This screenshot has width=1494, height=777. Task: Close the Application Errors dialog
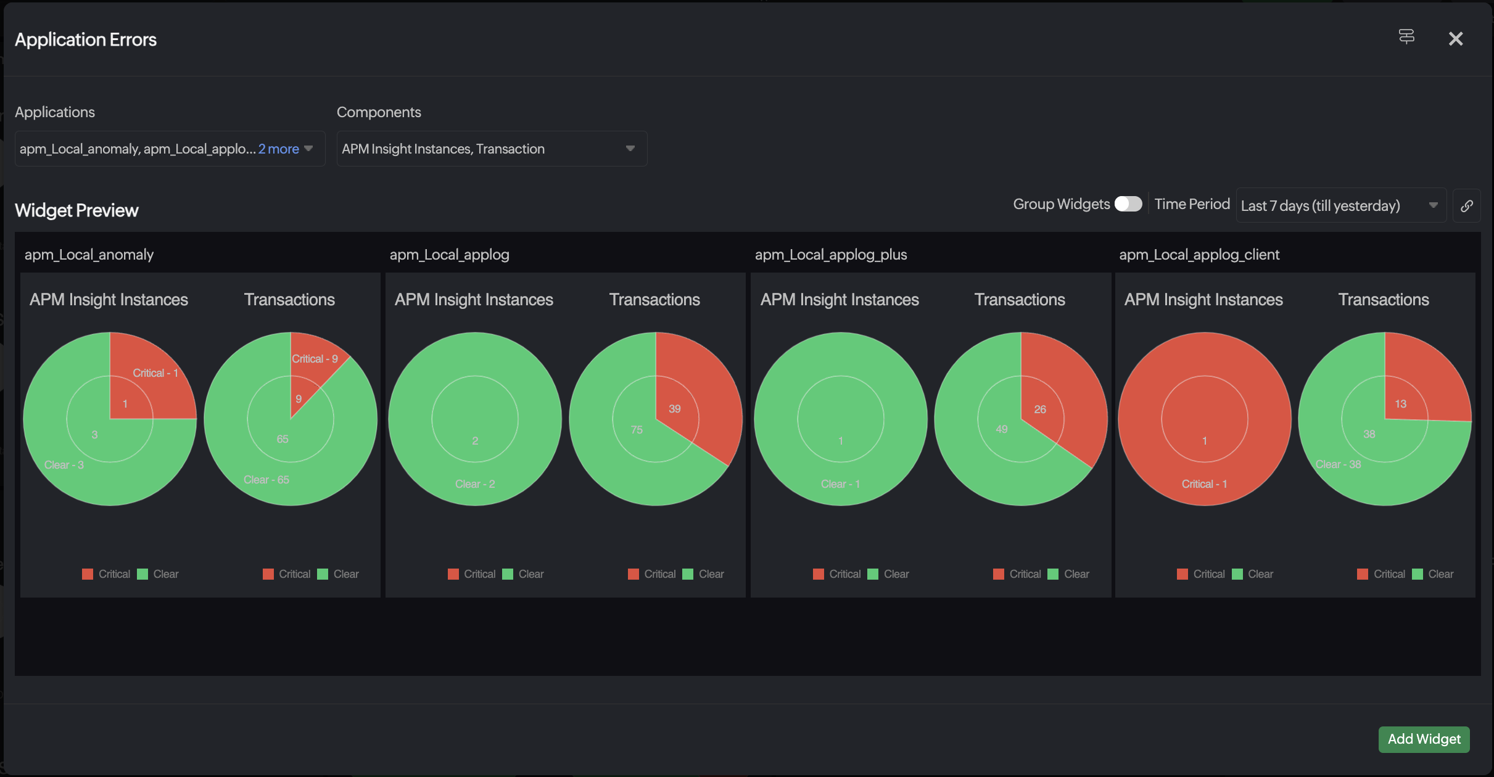click(1456, 39)
